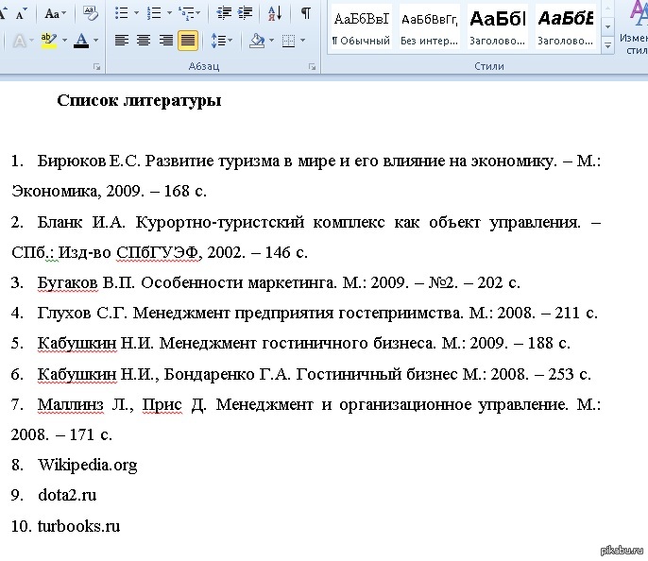The width and height of the screenshot is (648, 561).
Task: Apply the bold italic Заголово... heading style
Action: (x=565, y=26)
